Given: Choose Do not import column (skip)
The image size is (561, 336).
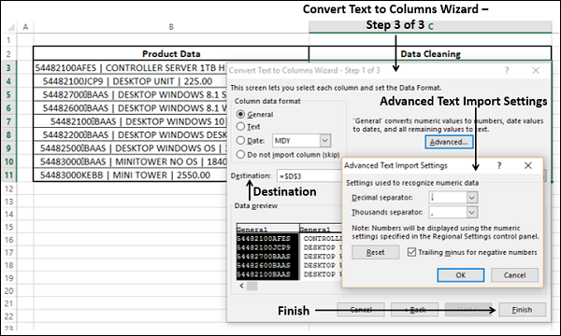Looking at the screenshot, I should tap(240, 154).
